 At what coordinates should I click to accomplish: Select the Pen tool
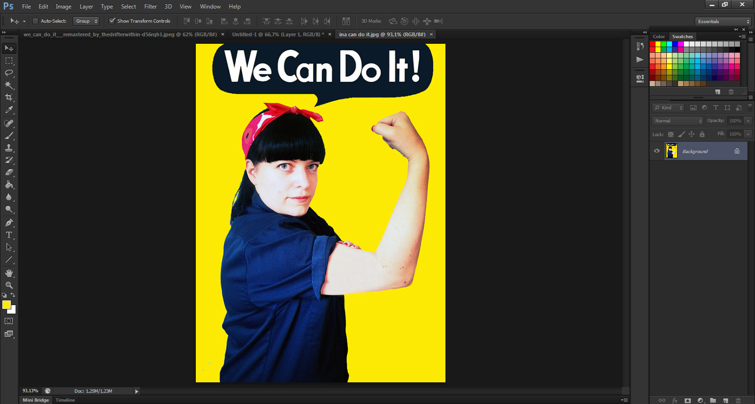coord(9,223)
